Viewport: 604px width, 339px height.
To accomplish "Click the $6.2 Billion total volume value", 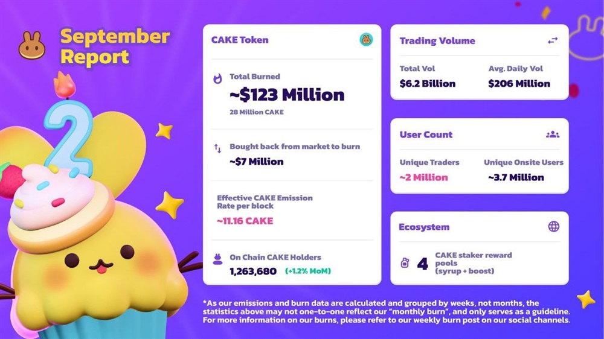I will point(428,83).
